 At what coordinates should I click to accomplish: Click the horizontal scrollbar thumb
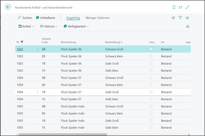click(x=63, y=134)
